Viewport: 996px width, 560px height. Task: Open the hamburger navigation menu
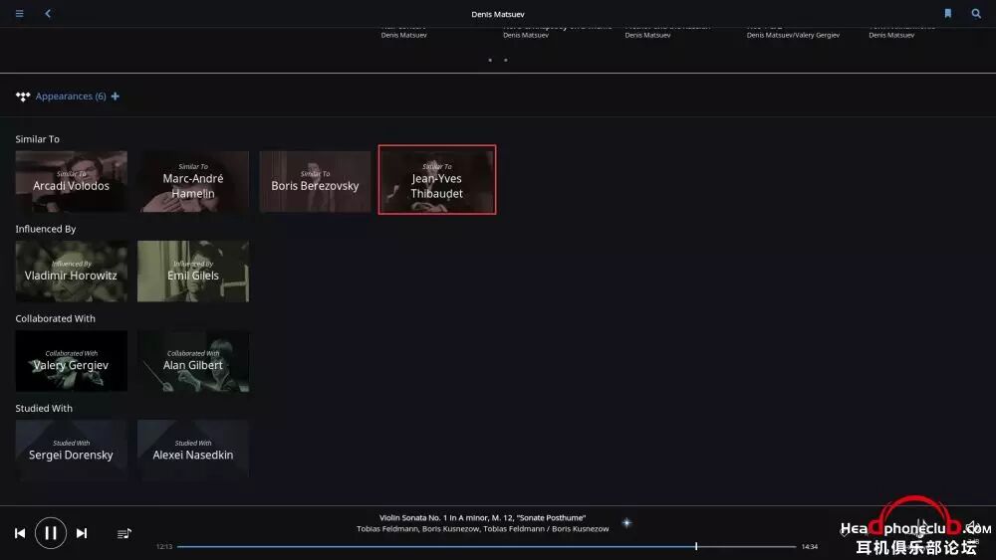[20, 13]
